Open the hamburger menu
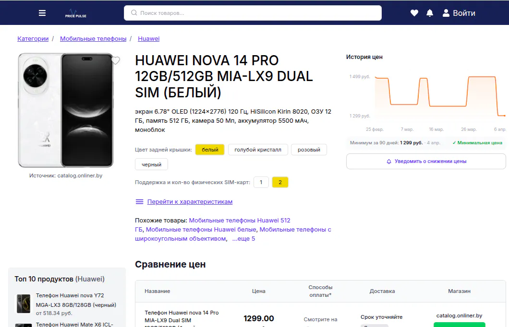The image size is (509, 327). tap(42, 13)
